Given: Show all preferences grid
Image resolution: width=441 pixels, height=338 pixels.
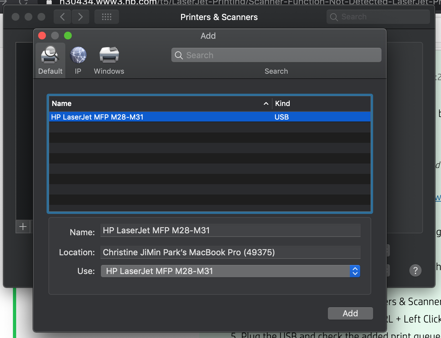Looking at the screenshot, I should point(107,17).
